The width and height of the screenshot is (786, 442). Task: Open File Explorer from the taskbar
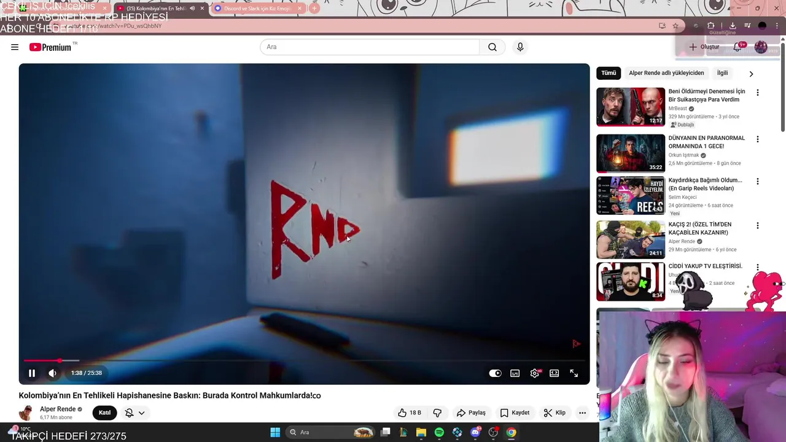click(421, 432)
